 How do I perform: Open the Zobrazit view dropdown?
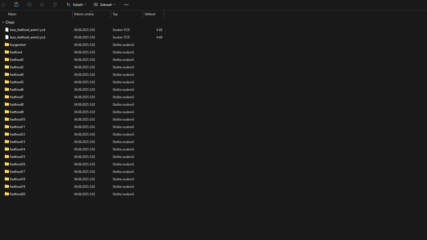[x=104, y=5]
